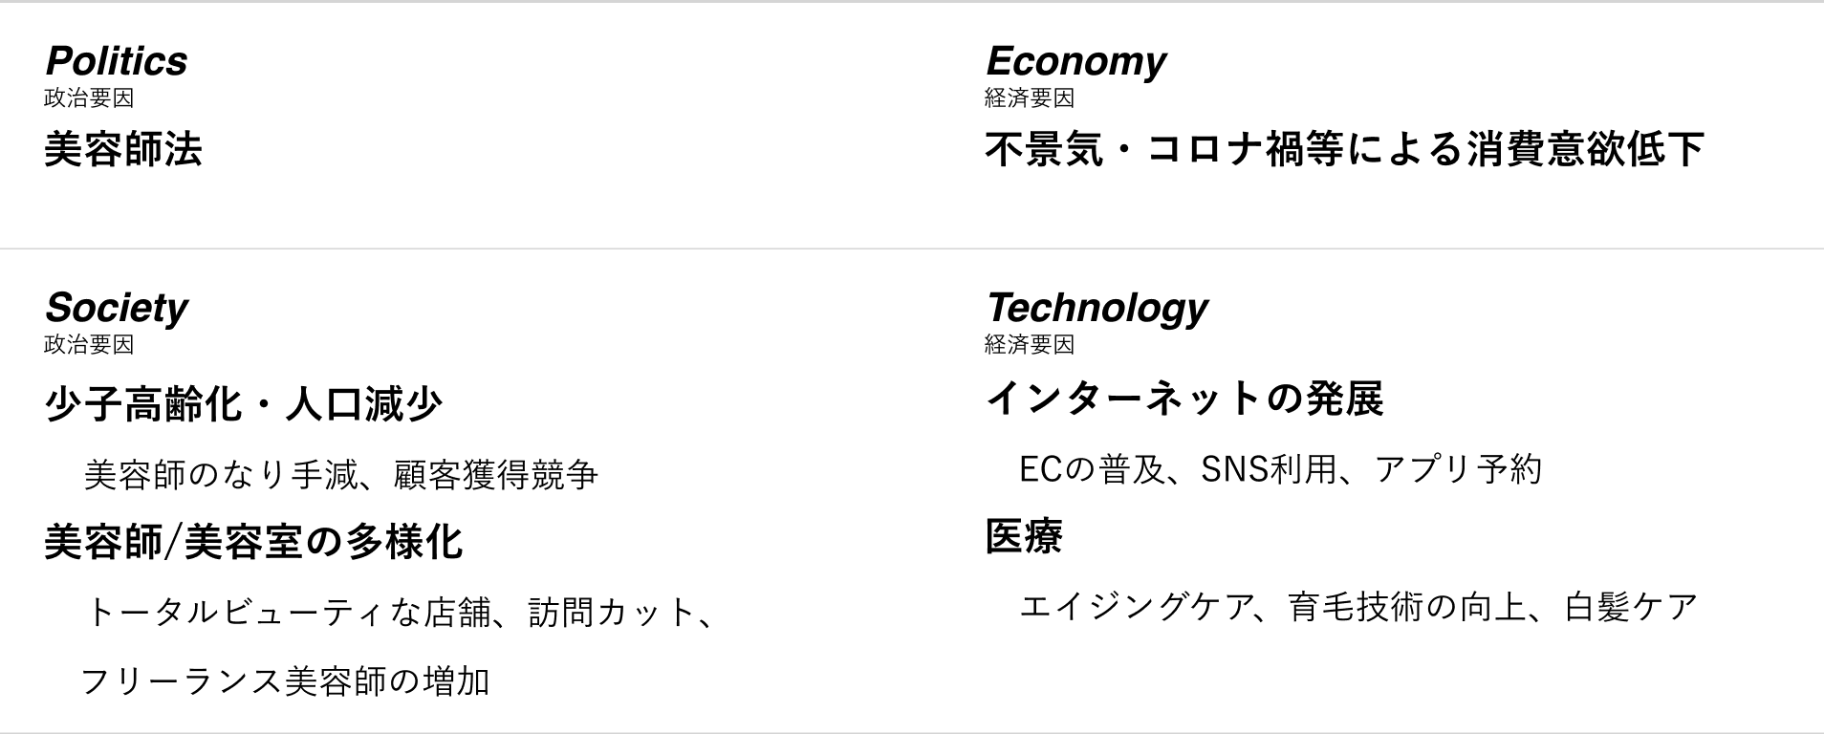1824x734 pixels.
Task: Click 少子高齢化・人口減少 heading
Action: point(244,403)
